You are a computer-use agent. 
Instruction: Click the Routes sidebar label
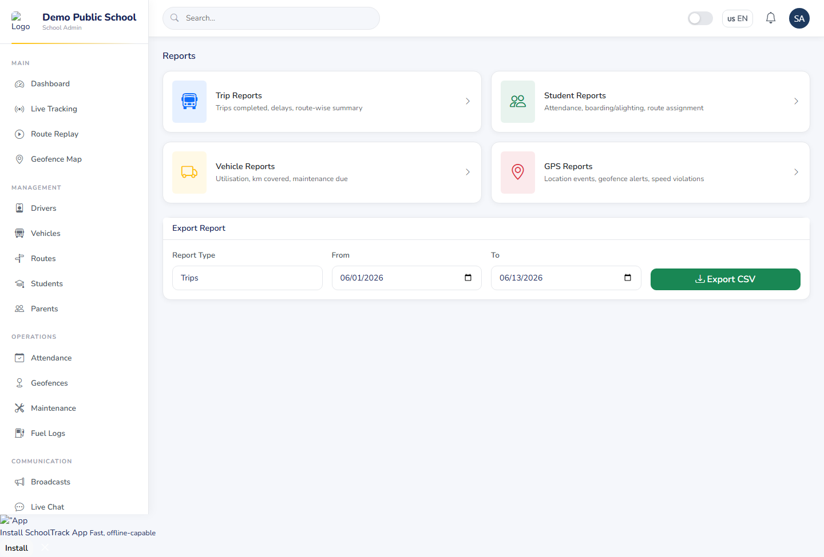(43, 259)
